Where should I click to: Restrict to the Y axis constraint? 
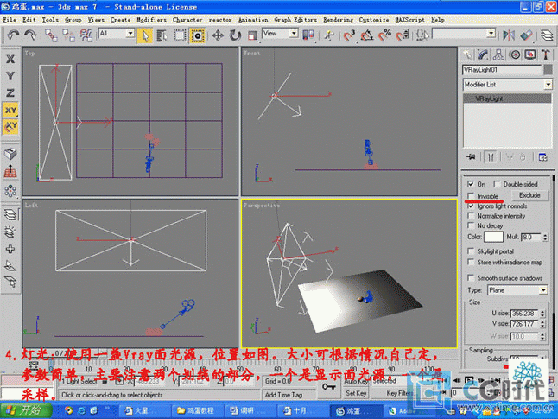coord(10,76)
